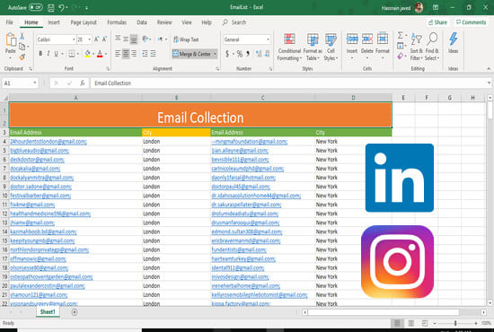The image size is (494, 332).
Task: Open the Data ribbon tab
Action: [142, 22]
